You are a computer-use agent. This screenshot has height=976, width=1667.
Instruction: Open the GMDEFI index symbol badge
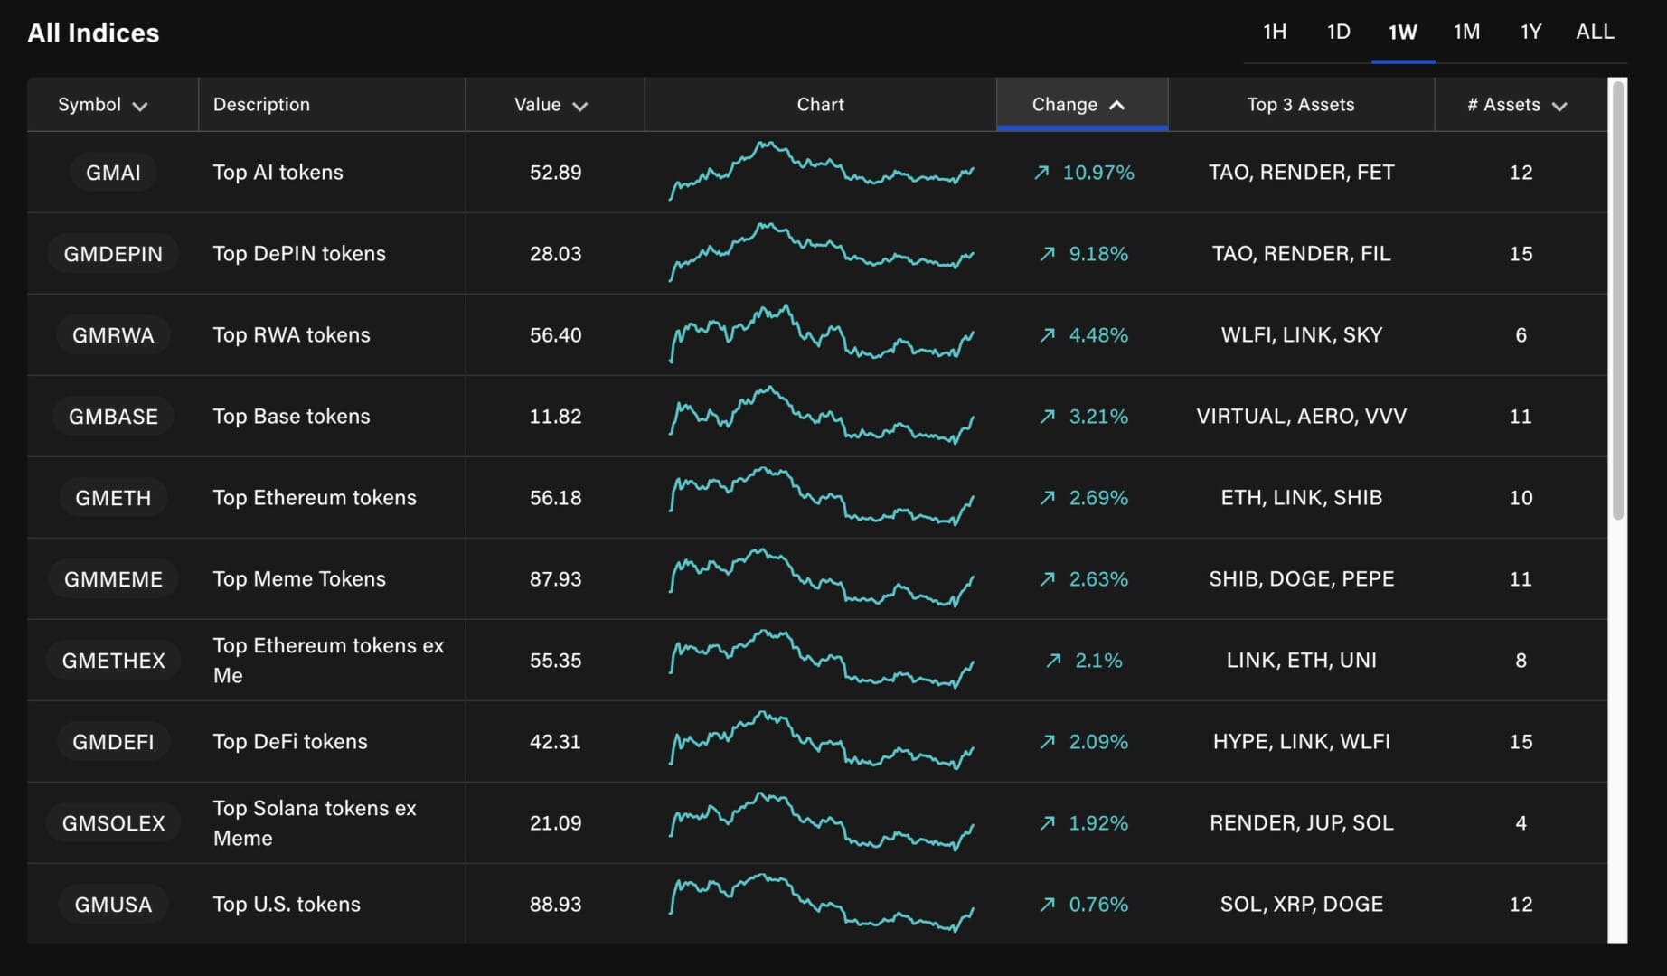[113, 742]
